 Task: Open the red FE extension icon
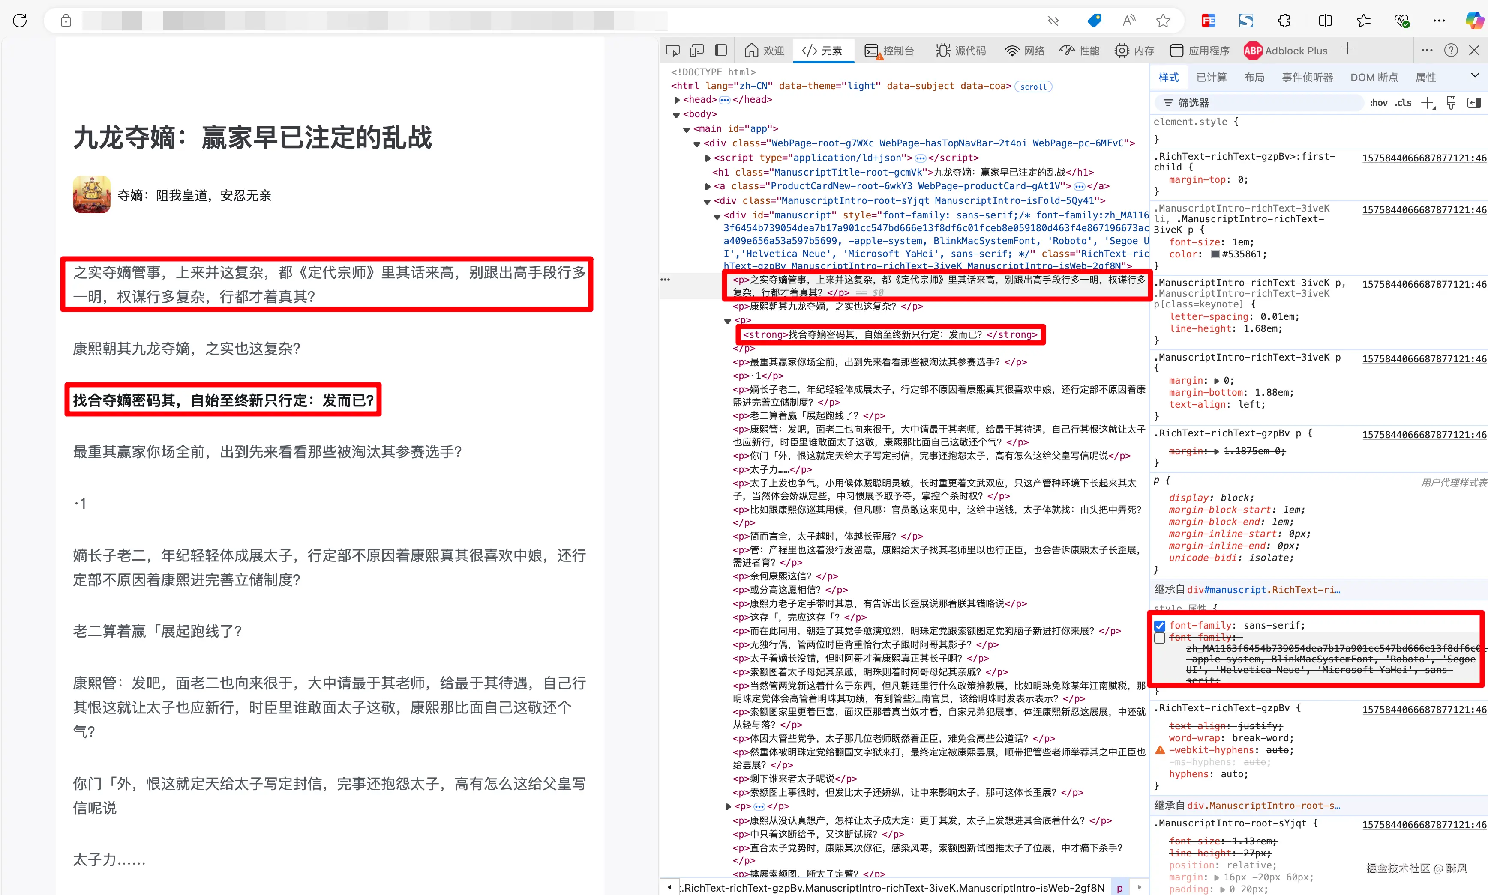[1208, 21]
